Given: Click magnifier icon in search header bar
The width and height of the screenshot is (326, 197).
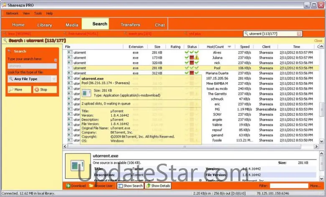Looking at the screenshot, I should pyautogui.click(x=5, y=40).
